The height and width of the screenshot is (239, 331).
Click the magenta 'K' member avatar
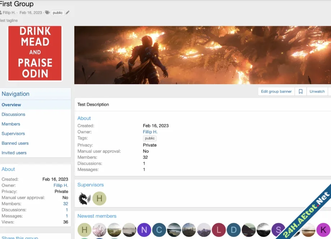[323, 230]
